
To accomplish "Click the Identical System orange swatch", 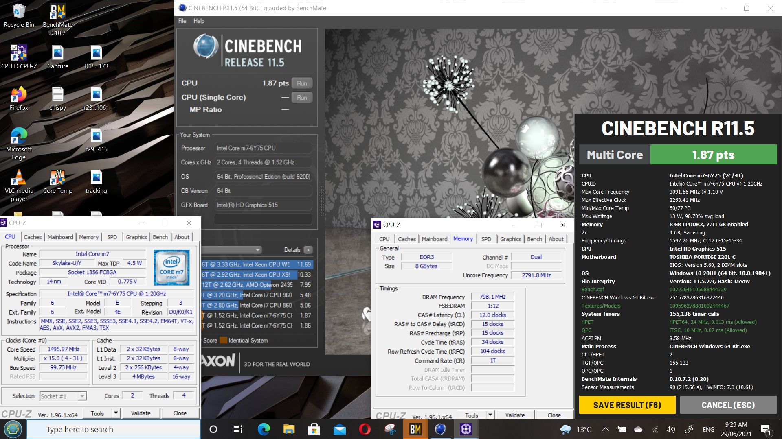I will (223, 340).
